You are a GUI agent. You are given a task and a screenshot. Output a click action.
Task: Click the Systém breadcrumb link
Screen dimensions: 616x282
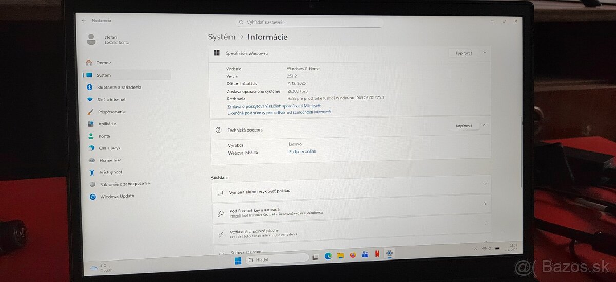click(222, 37)
